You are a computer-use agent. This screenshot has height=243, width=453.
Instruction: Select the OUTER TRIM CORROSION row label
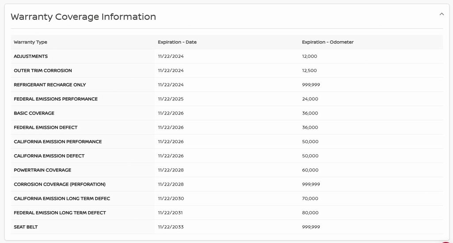click(x=42, y=71)
